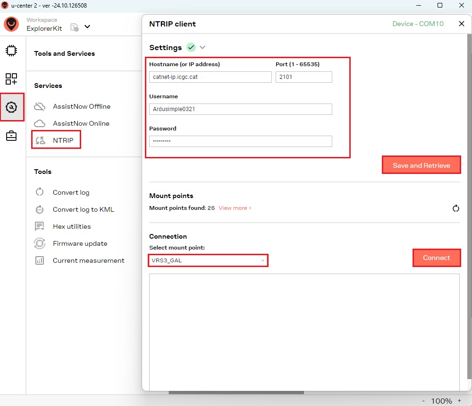Open the Convert log to KML tool
472x406 pixels.
[83, 209]
